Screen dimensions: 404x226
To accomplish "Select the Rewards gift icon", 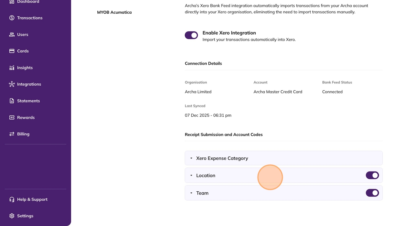I will (11, 117).
